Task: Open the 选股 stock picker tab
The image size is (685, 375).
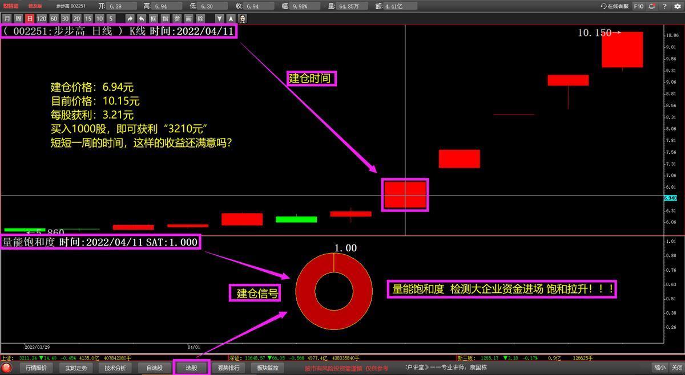Action: pos(191,368)
